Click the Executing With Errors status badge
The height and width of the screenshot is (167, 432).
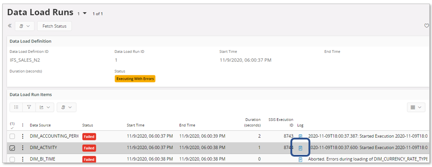point(135,79)
